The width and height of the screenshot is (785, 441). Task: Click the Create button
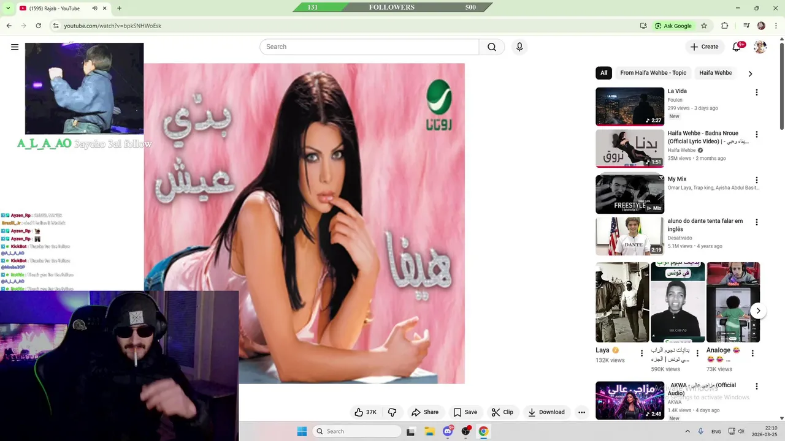click(x=704, y=47)
